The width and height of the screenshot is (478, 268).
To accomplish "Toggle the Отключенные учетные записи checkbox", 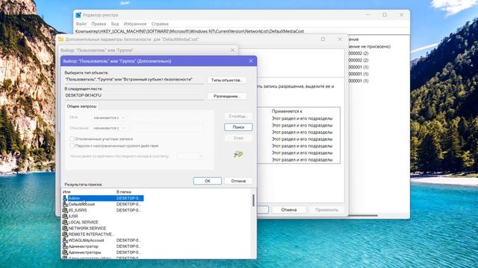I will coord(72,139).
